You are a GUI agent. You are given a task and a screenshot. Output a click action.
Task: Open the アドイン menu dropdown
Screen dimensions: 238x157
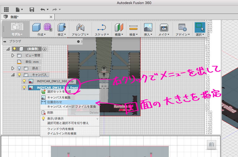pyautogui.click(x=183, y=35)
